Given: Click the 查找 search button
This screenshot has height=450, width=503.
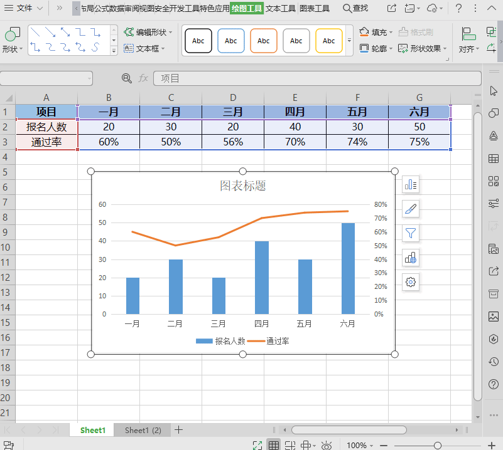Looking at the screenshot, I should click(x=355, y=8).
